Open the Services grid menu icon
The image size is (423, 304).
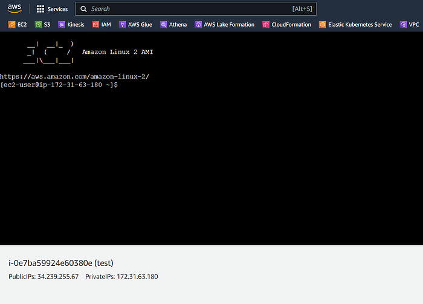click(x=40, y=9)
